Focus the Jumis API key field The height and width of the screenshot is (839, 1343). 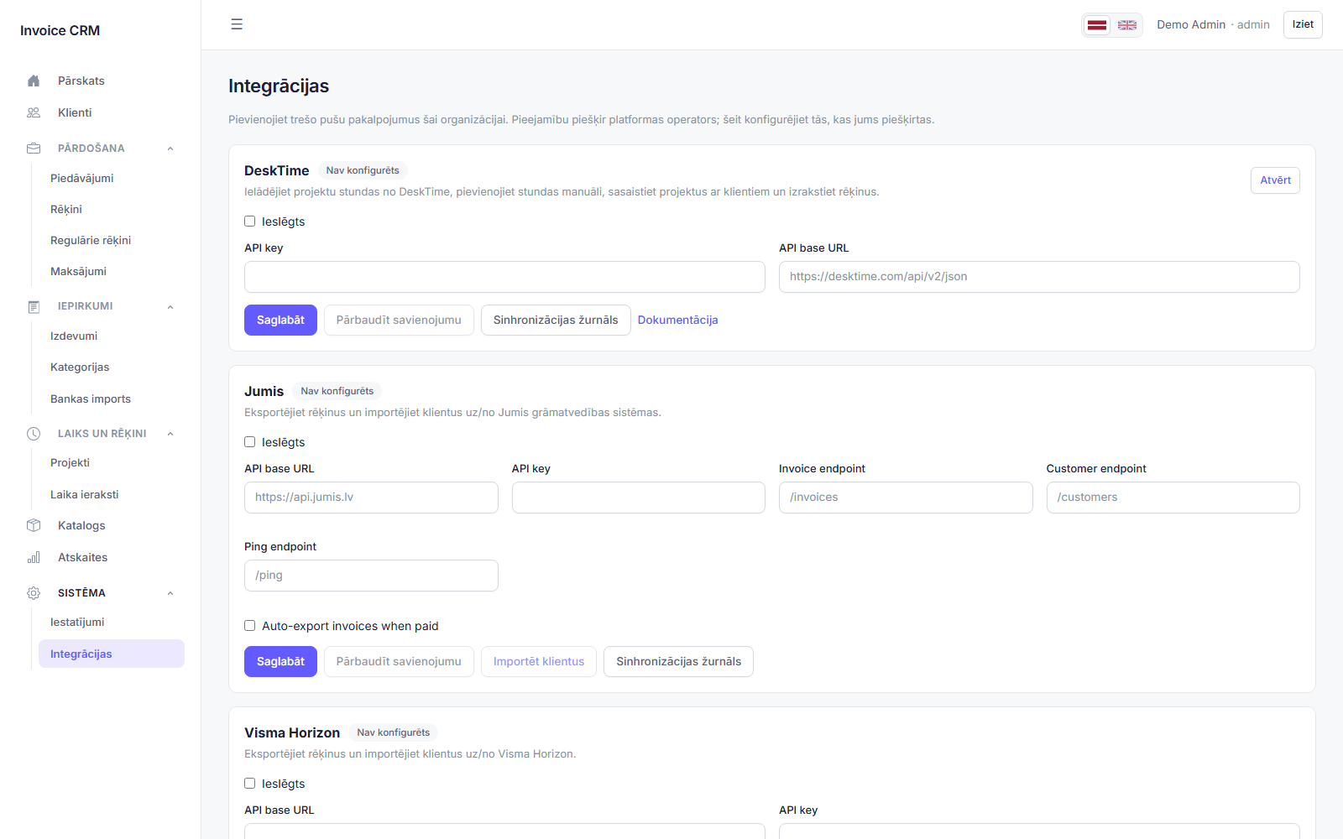[639, 498]
